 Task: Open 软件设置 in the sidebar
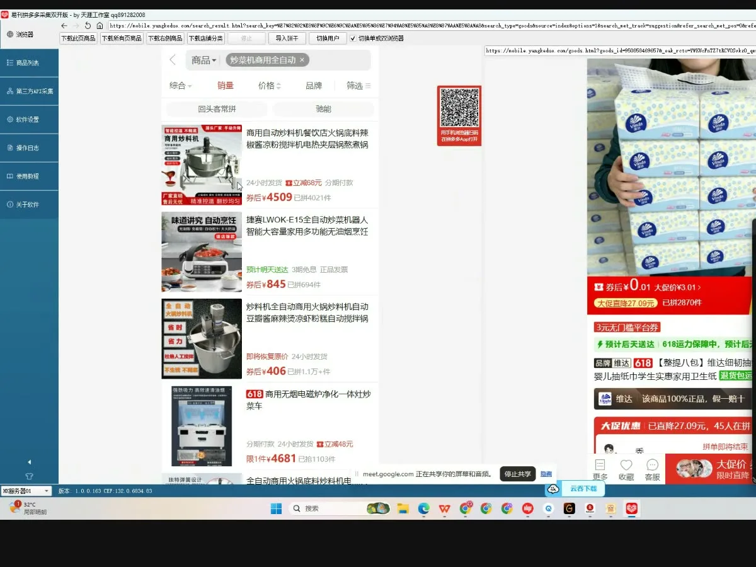[x=29, y=120]
